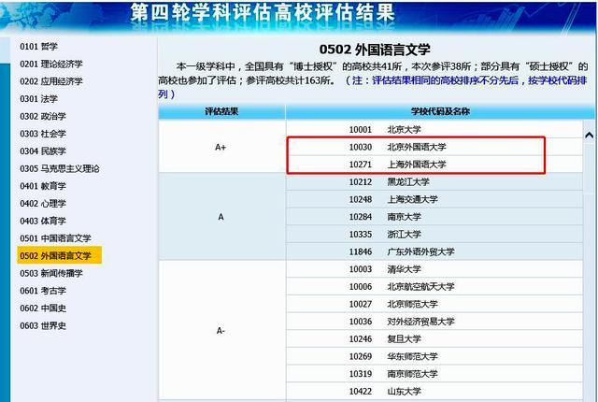Click the 10030 北京外国语大学 row
Screen dimensions: 598x402
[x=434, y=147]
